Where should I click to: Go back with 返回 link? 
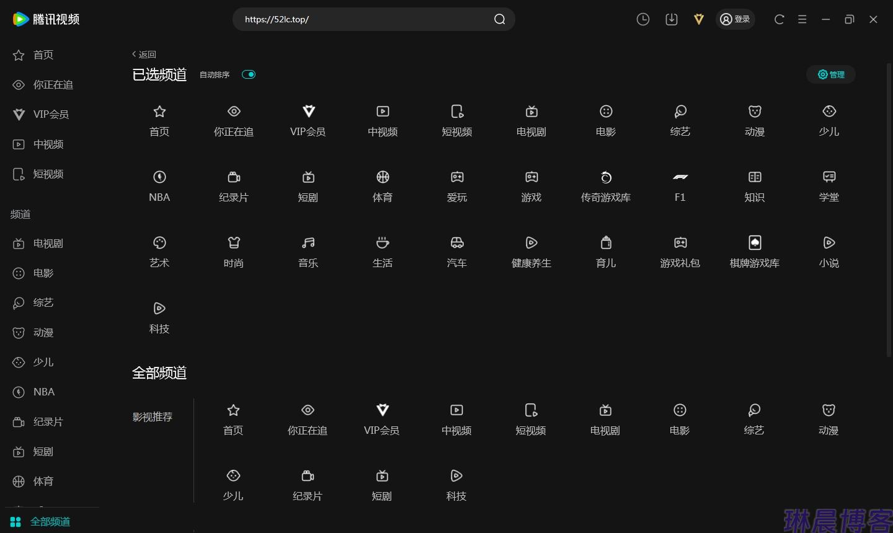[144, 55]
